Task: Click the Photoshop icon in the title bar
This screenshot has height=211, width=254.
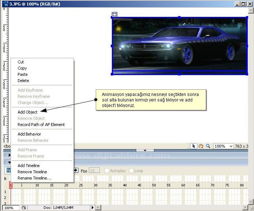Action: [x=6, y=4]
